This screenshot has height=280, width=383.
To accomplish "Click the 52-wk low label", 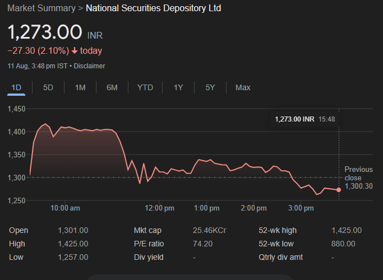I will [x=276, y=244].
